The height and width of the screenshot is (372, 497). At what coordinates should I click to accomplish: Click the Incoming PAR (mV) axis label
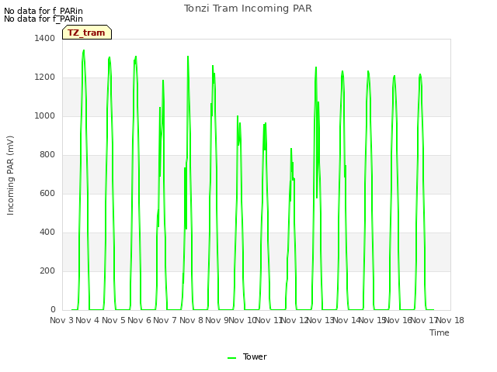click(x=10, y=176)
